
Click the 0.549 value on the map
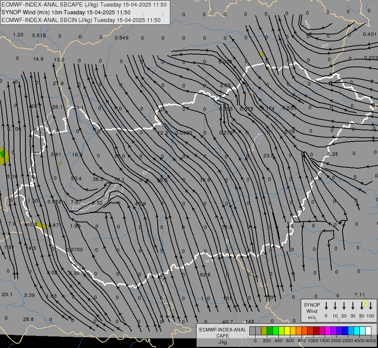[122, 38]
